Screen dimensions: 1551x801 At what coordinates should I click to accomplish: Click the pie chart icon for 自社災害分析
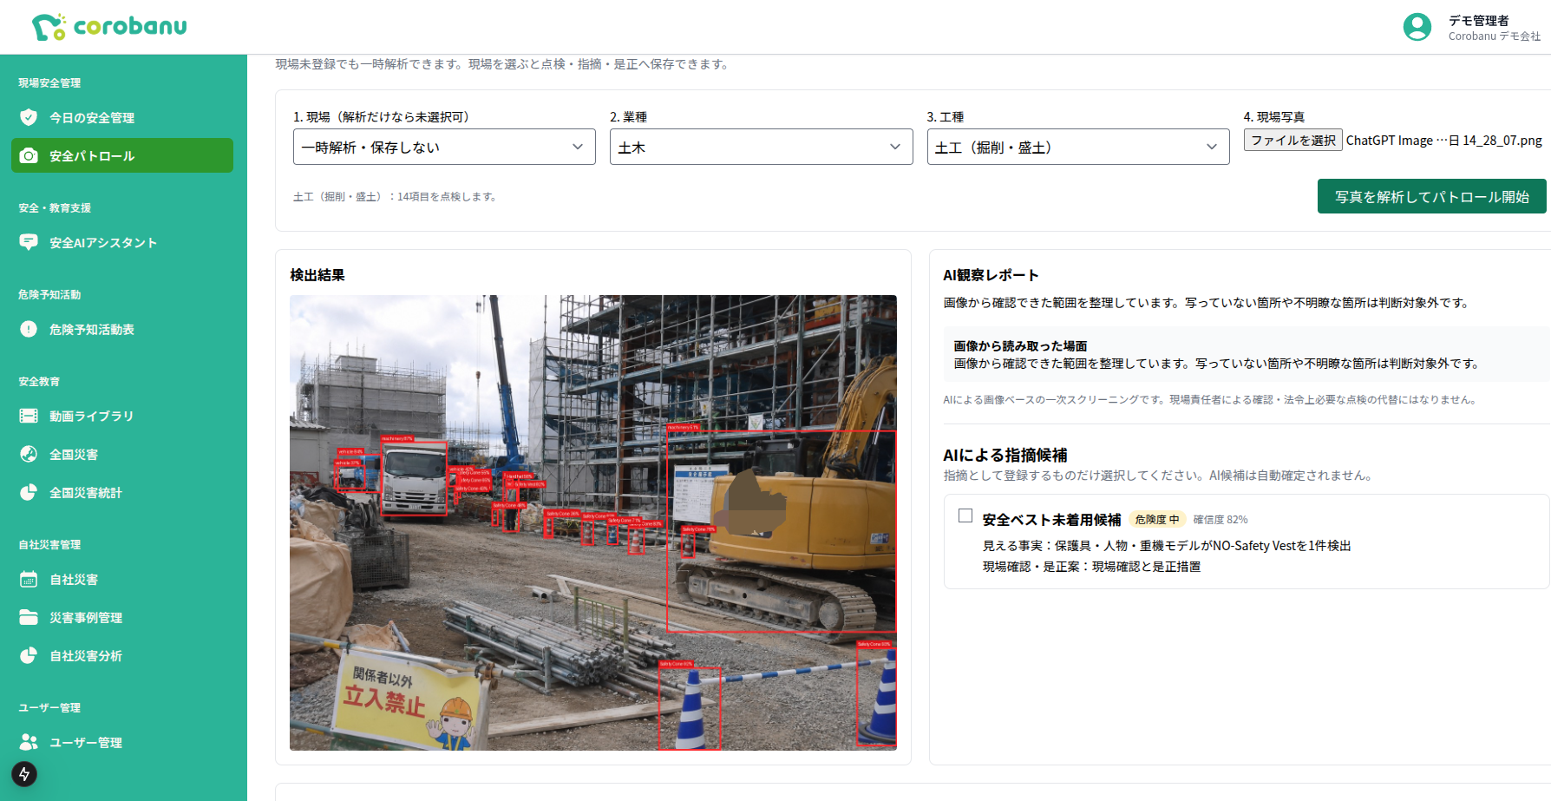(29, 656)
